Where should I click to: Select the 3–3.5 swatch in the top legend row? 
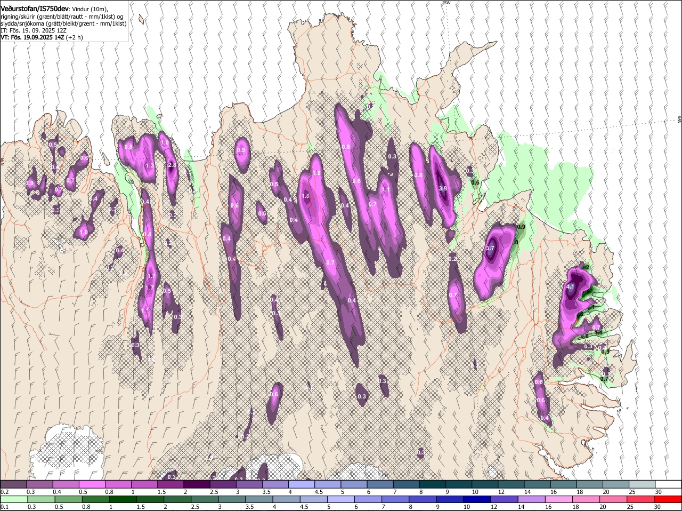click(x=249, y=484)
